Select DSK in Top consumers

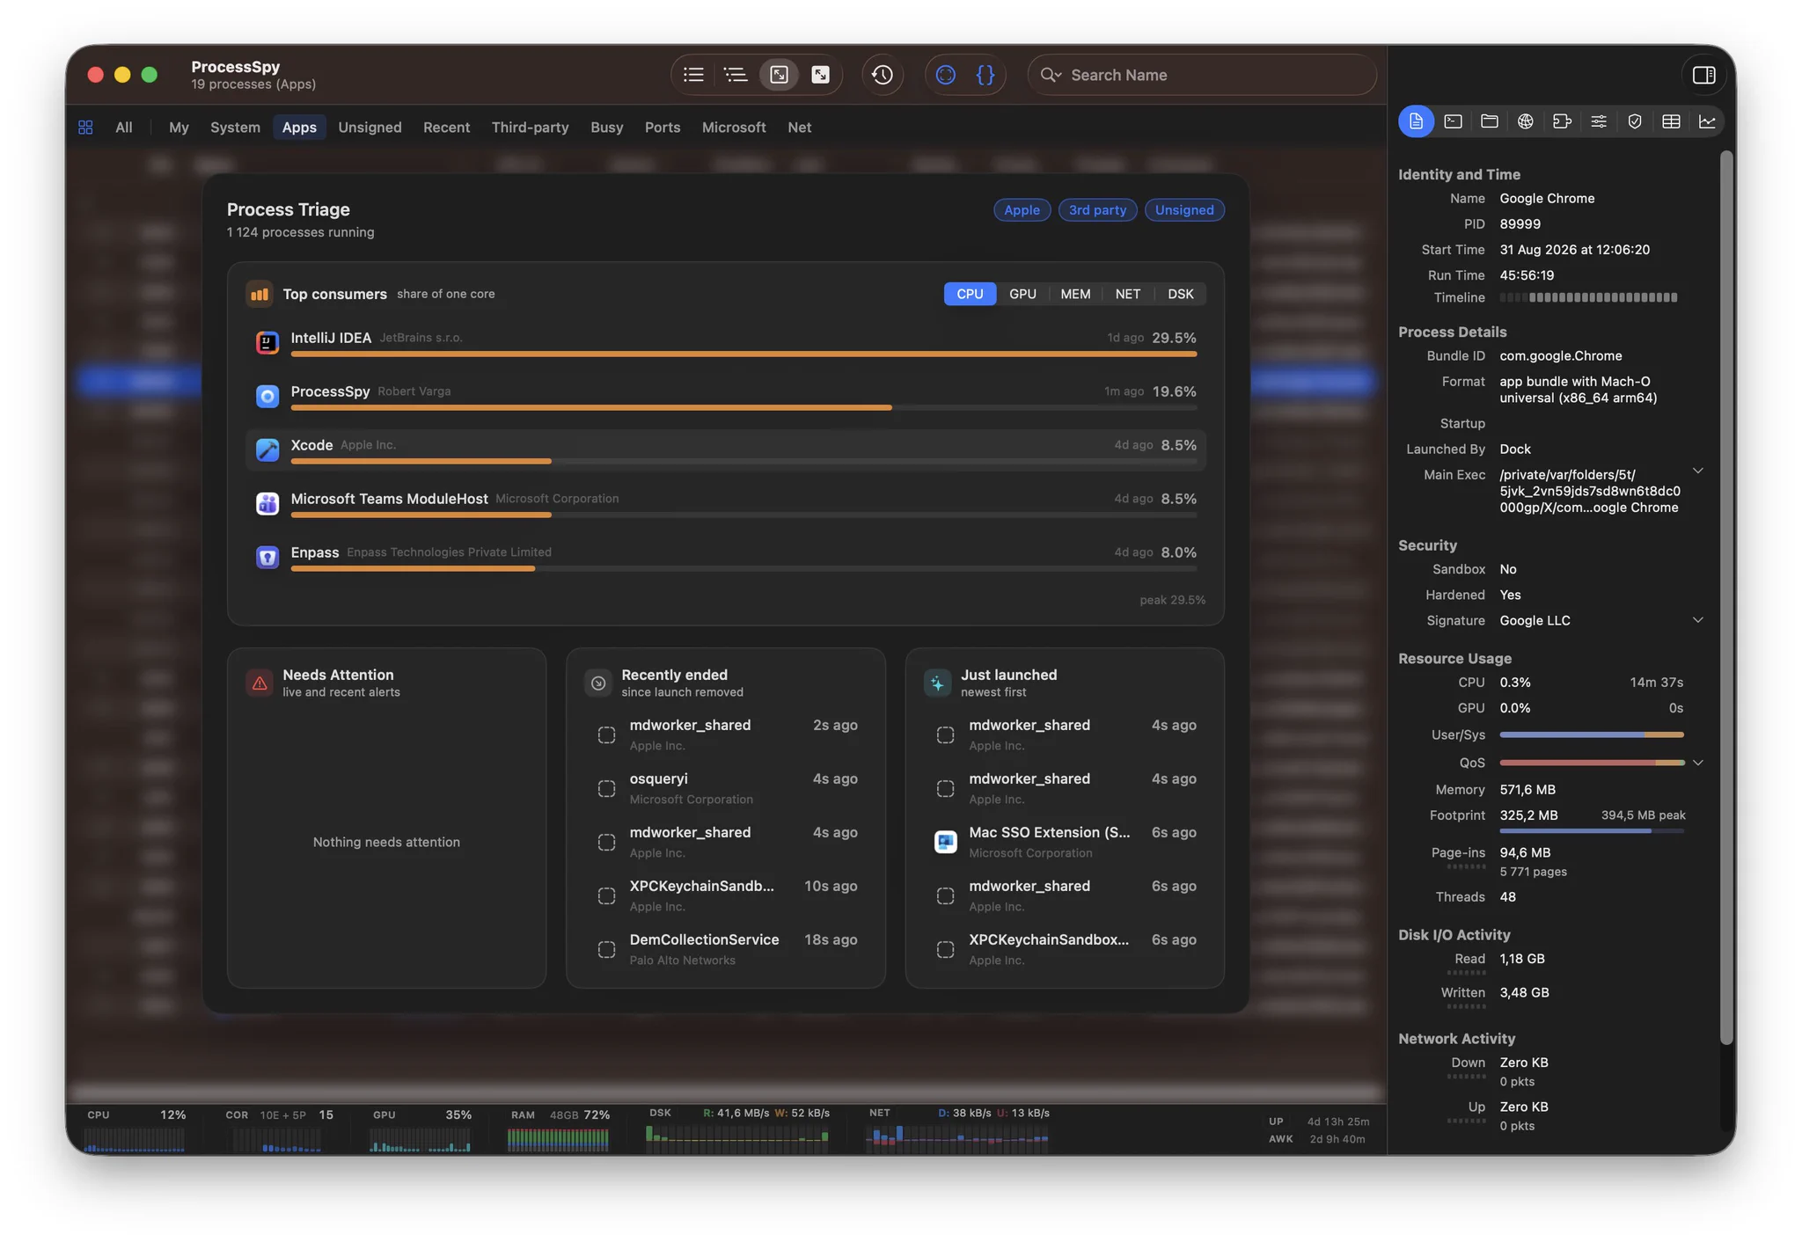point(1180,294)
